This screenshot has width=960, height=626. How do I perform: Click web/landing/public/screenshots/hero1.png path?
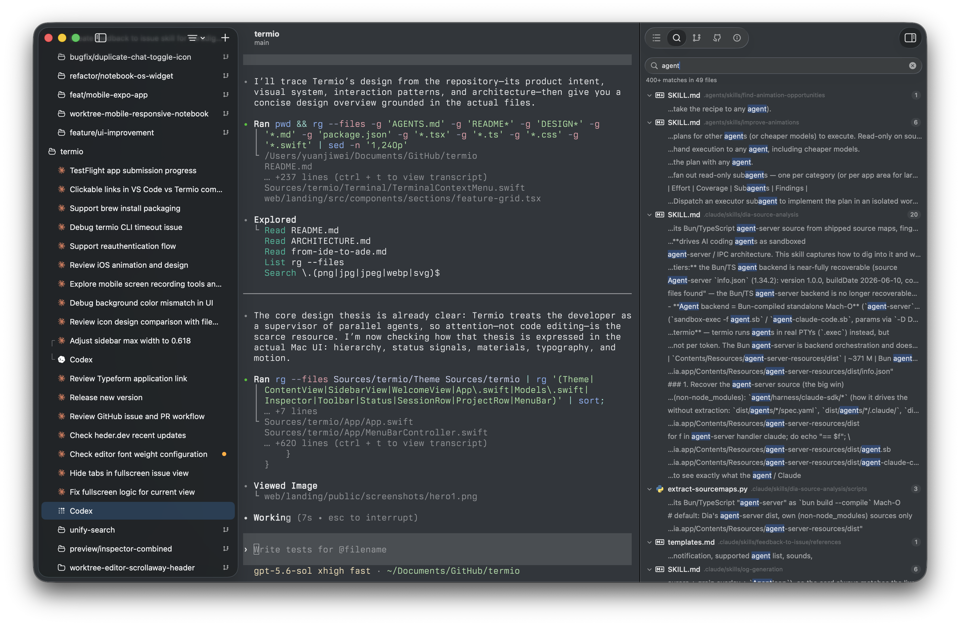click(x=370, y=496)
